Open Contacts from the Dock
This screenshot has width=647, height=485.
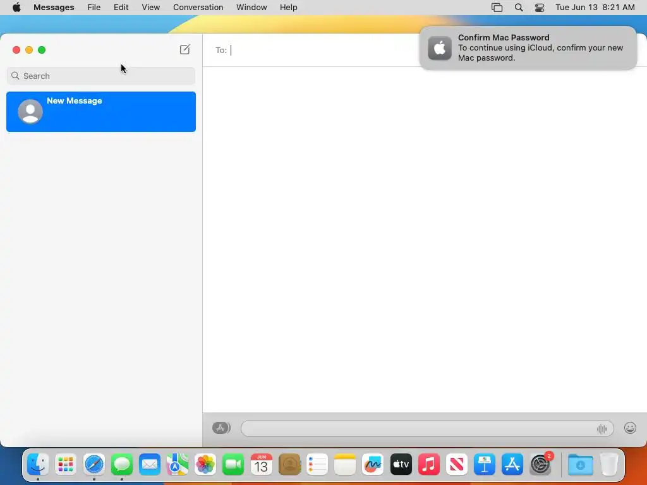(289, 464)
